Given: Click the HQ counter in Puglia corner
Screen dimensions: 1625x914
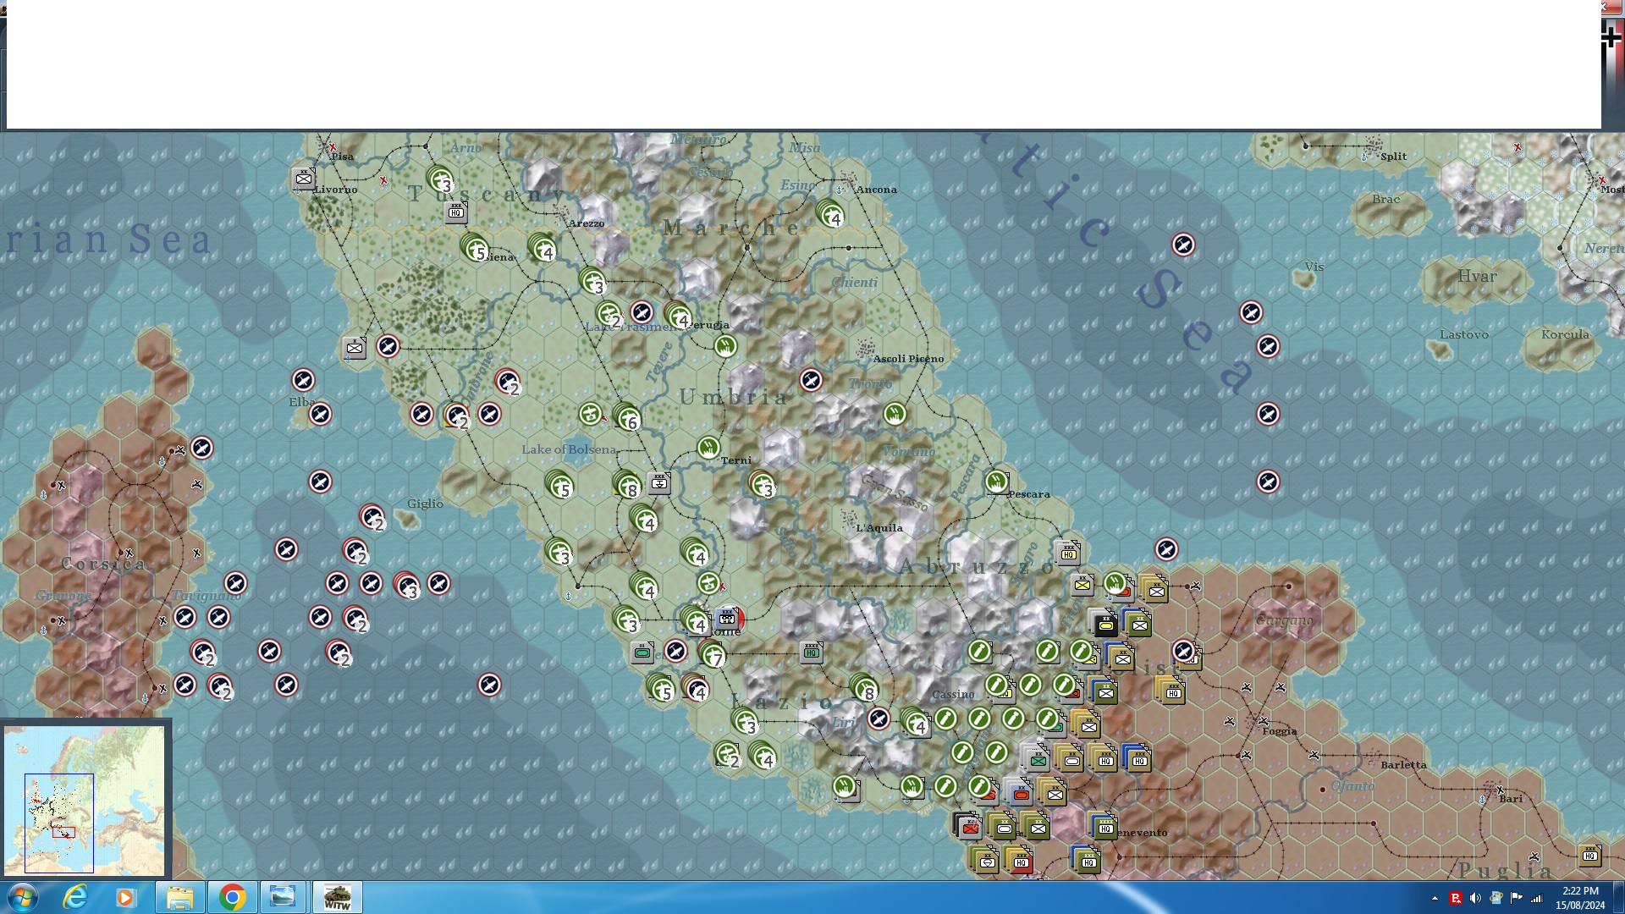Looking at the screenshot, I should (x=1589, y=855).
